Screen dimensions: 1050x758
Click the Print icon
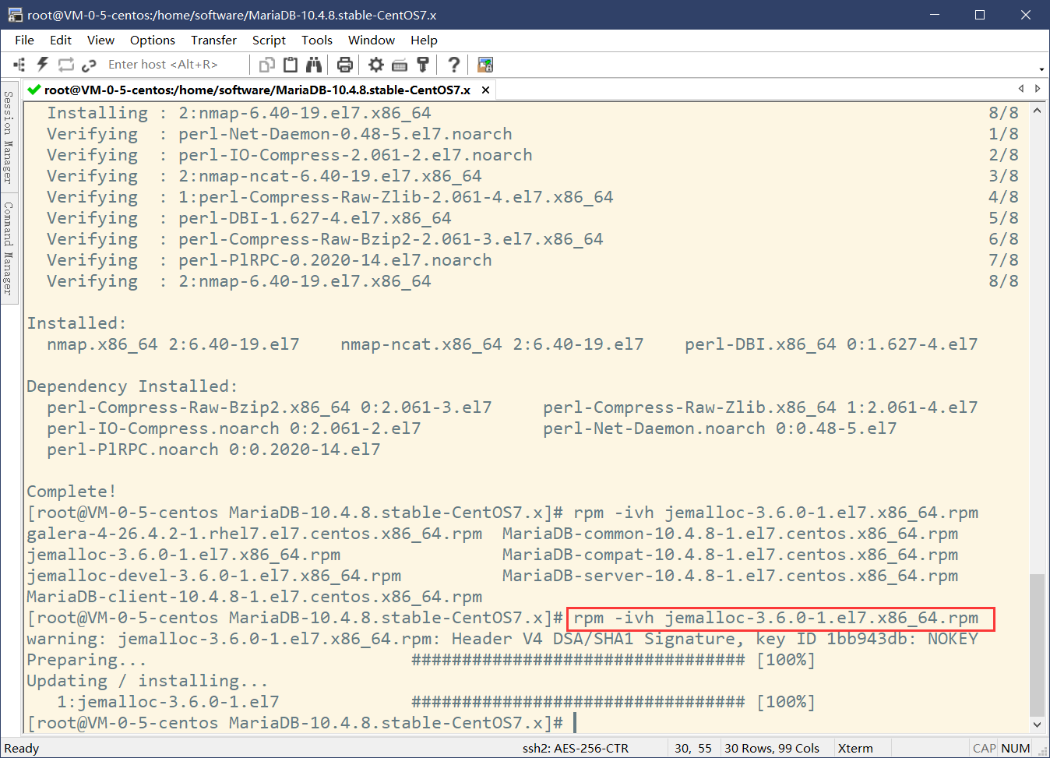pyautogui.click(x=345, y=65)
